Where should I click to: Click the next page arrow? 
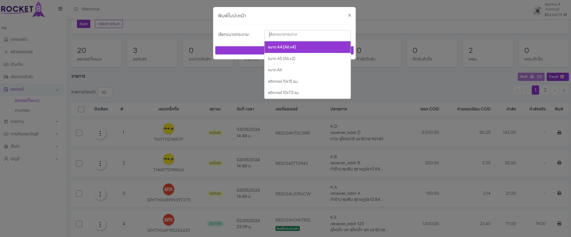click(x=555, y=90)
